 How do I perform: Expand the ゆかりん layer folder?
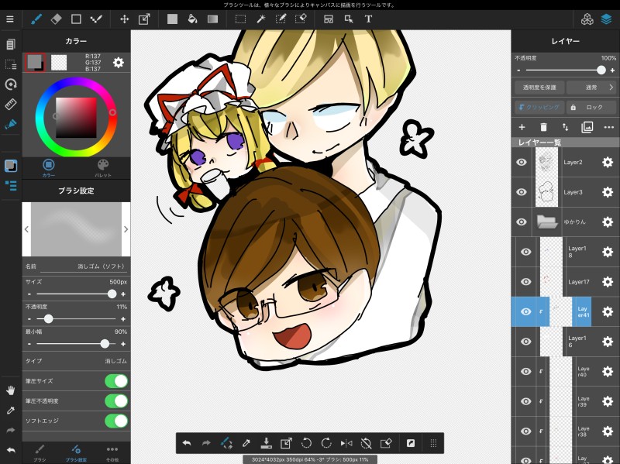[547, 222]
